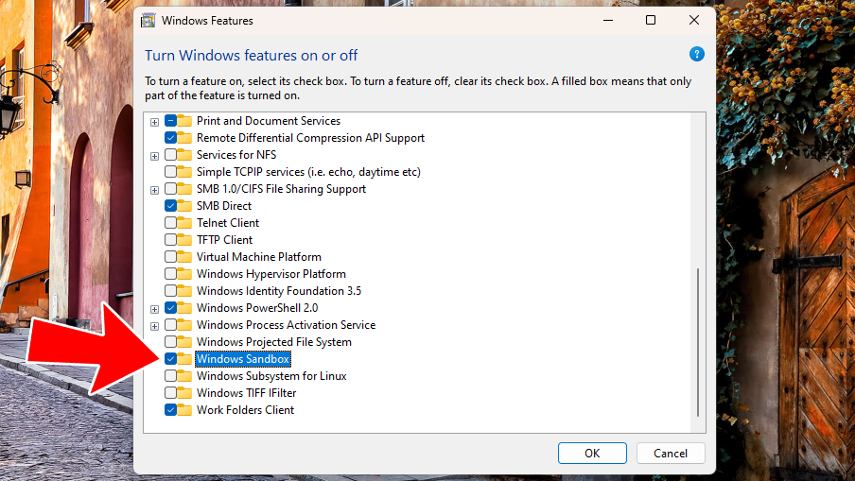The width and height of the screenshot is (855, 481).
Task: Uncheck the Windows PowerShell 2.0 checkbox
Action: (170, 307)
